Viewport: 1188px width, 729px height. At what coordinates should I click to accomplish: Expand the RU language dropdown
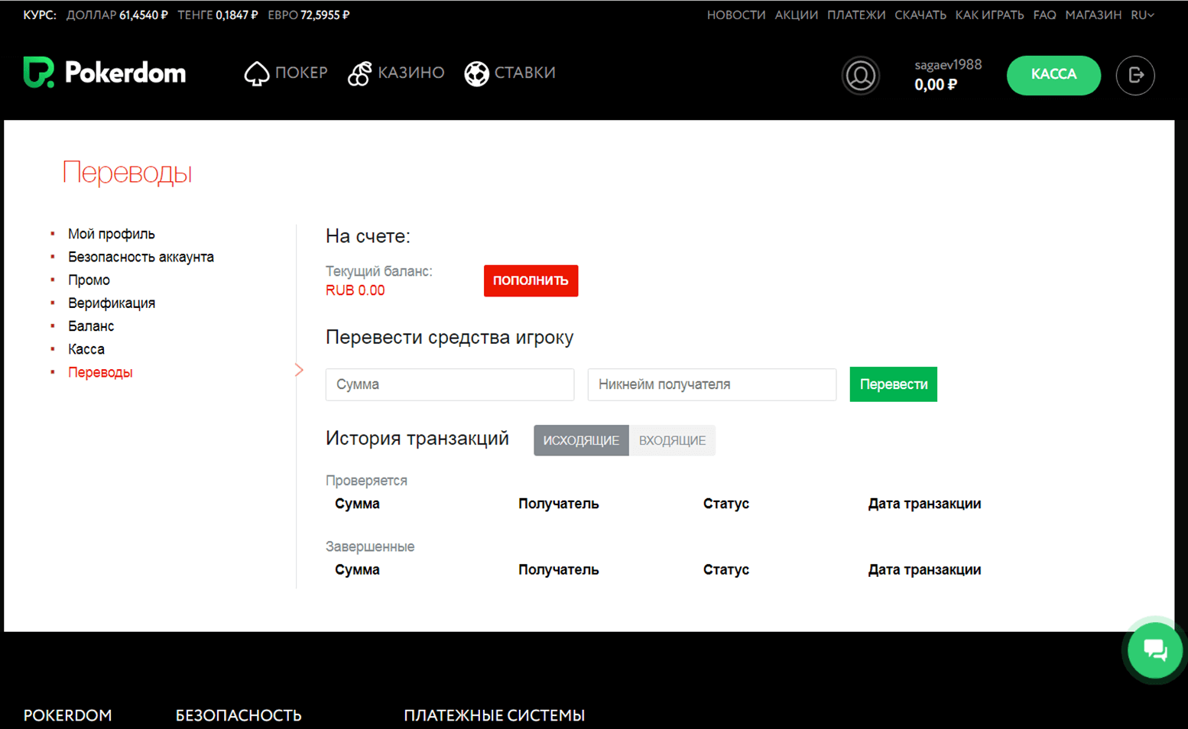1142,15
